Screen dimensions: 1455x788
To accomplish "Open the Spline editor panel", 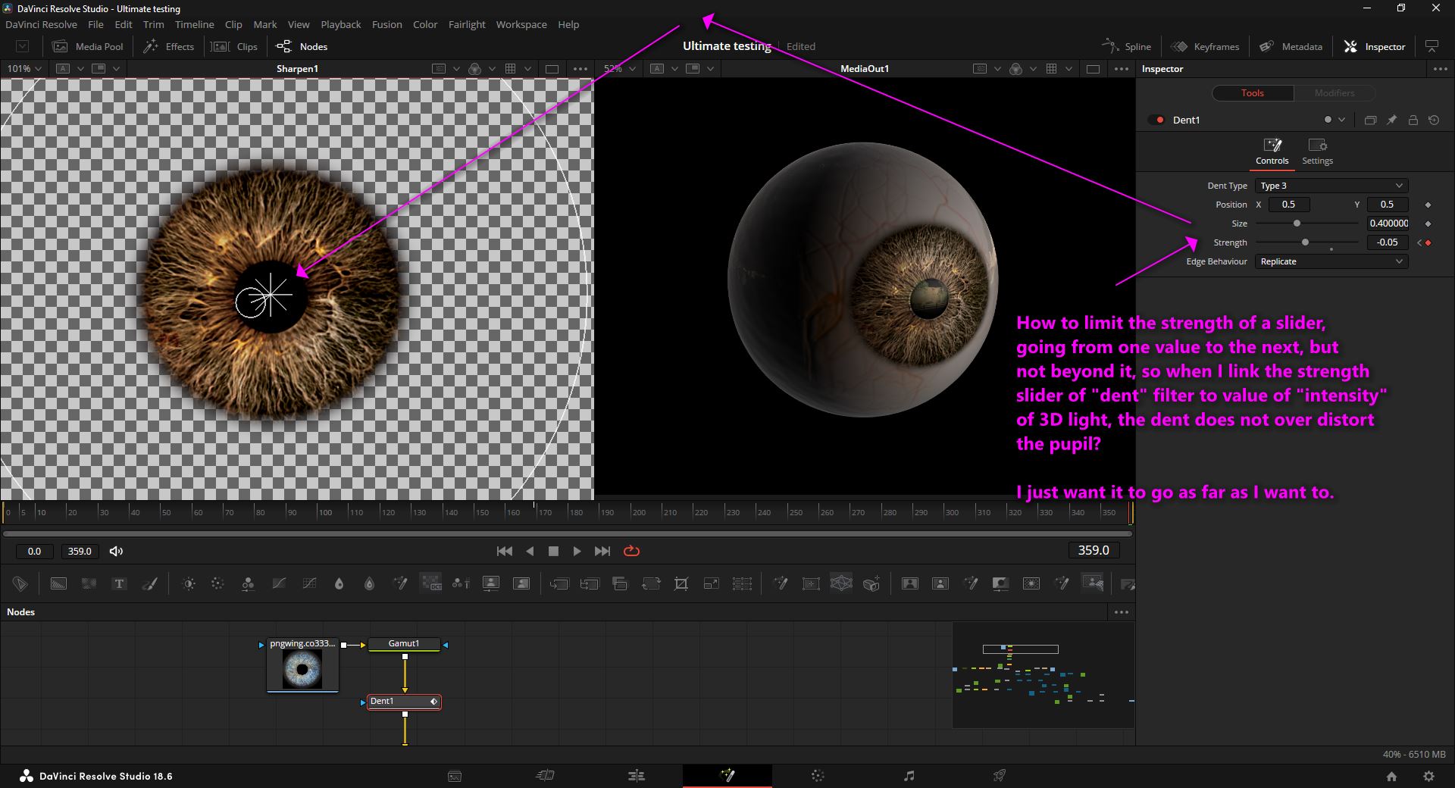I will coord(1126,46).
